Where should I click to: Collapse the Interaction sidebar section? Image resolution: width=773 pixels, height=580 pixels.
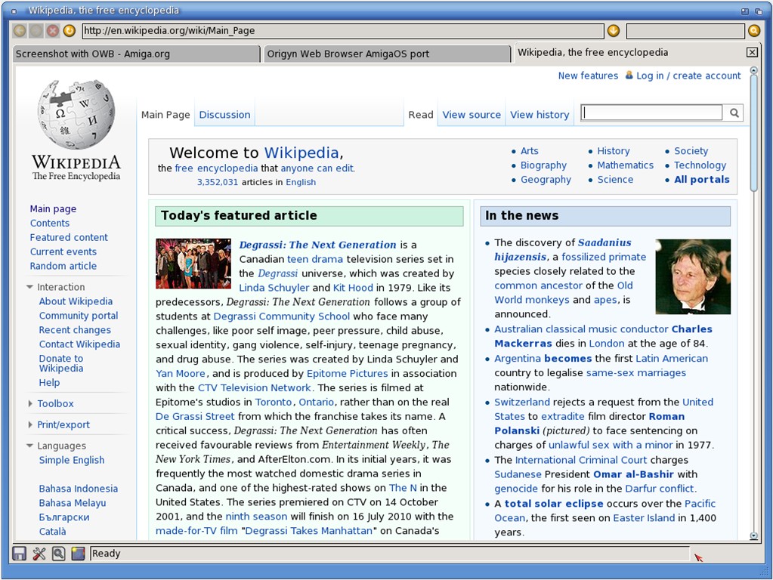pos(30,287)
